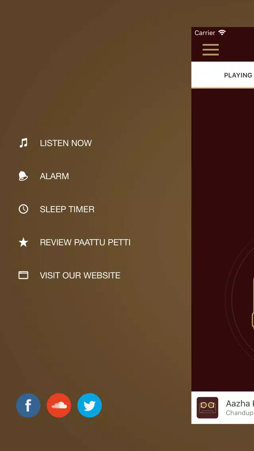Open the ALARM menu entry
This screenshot has height=451, width=254.
(54, 176)
